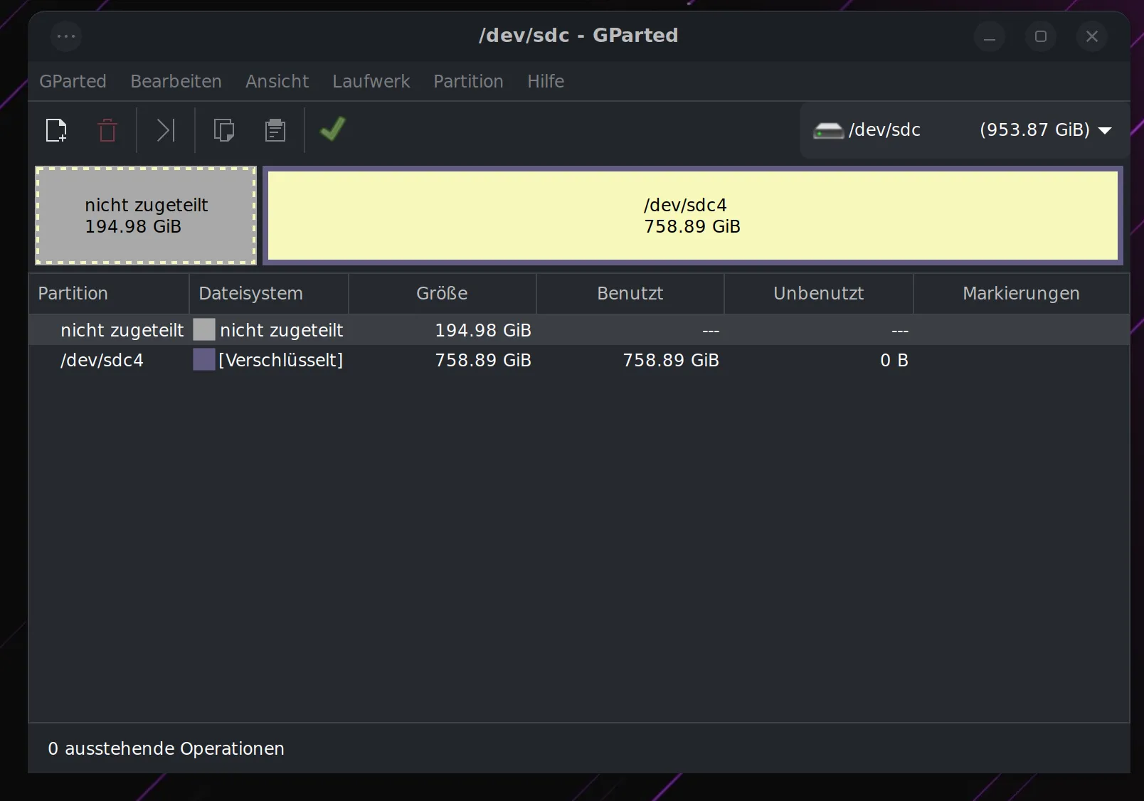Open the /dev/sdc device selector dropdown
The image size is (1144, 801).
click(1104, 130)
